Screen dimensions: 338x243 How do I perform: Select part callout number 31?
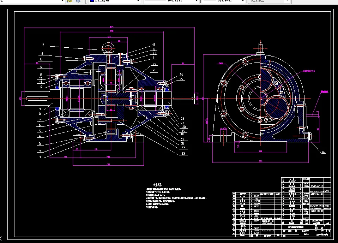coord(182,143)
